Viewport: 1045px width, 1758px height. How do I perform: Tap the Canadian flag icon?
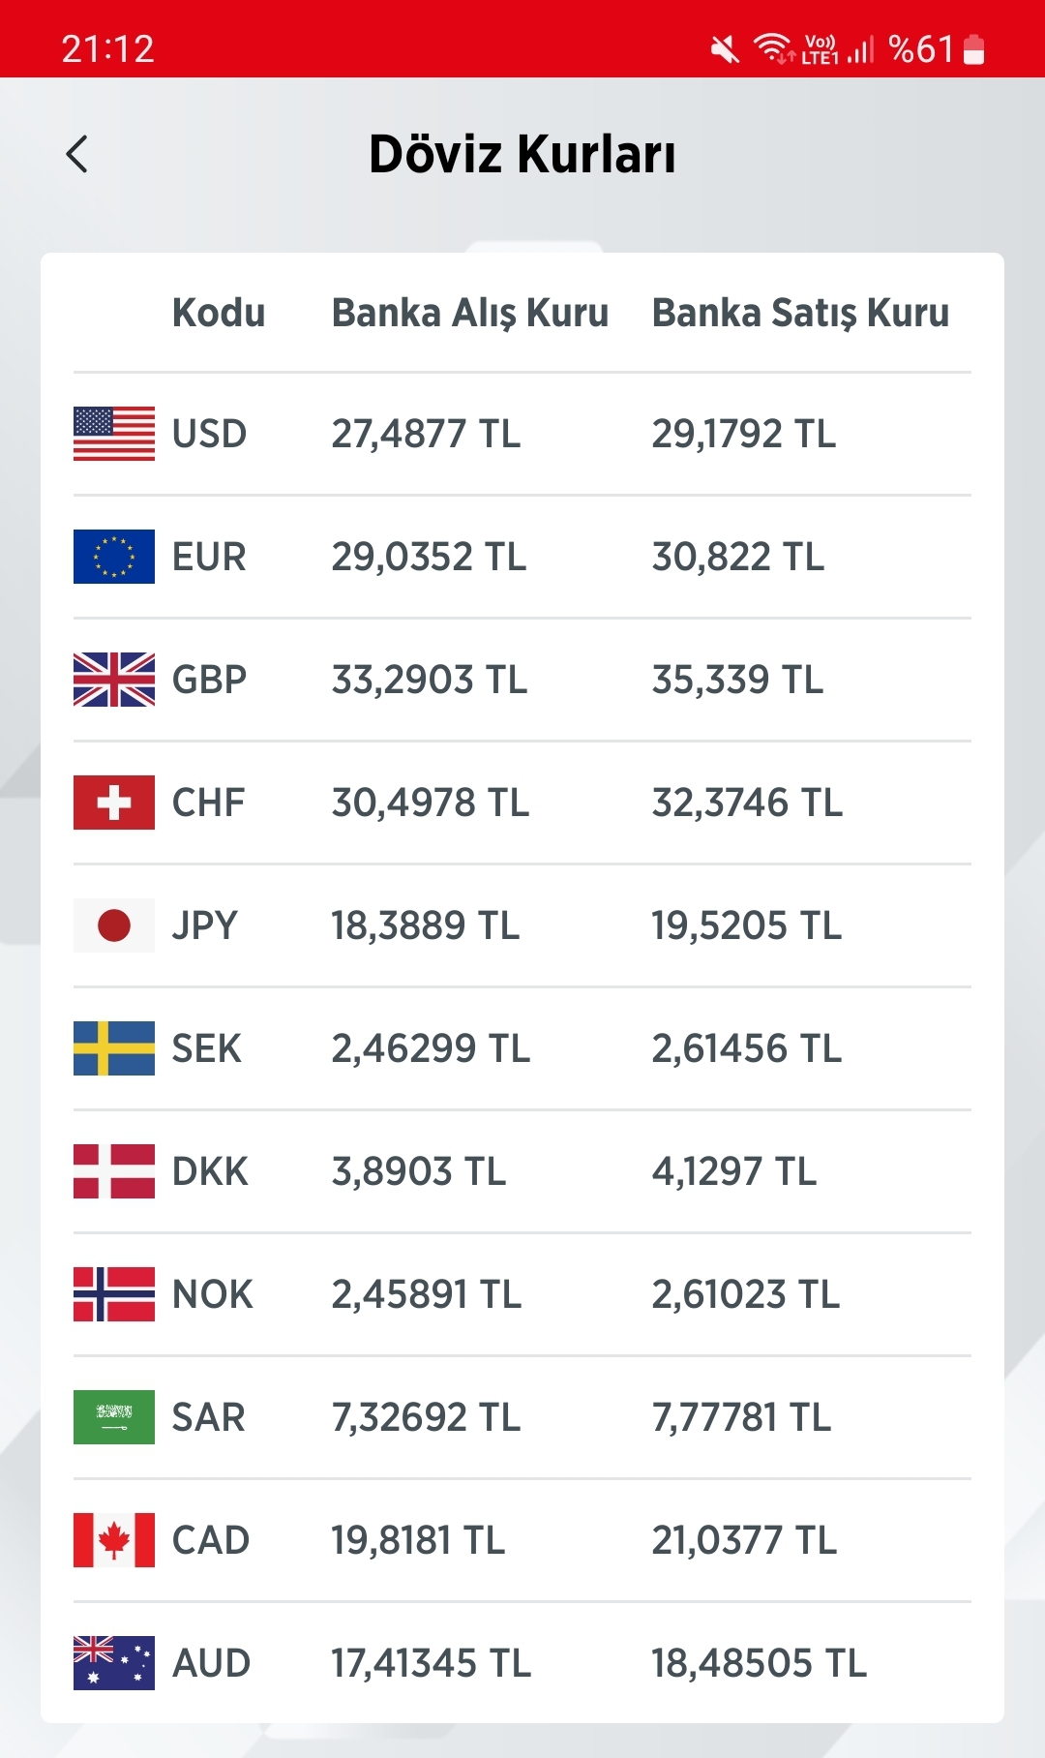tap(114, 1540)
